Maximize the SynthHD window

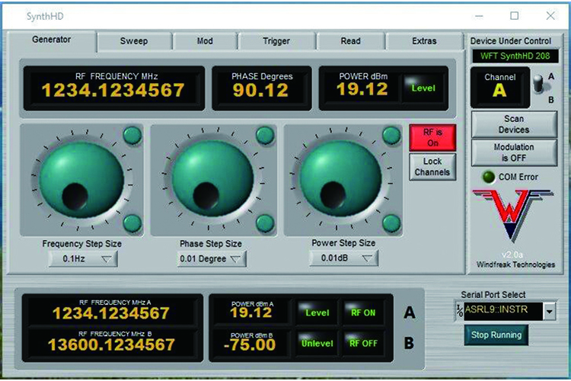click(514, 16)
